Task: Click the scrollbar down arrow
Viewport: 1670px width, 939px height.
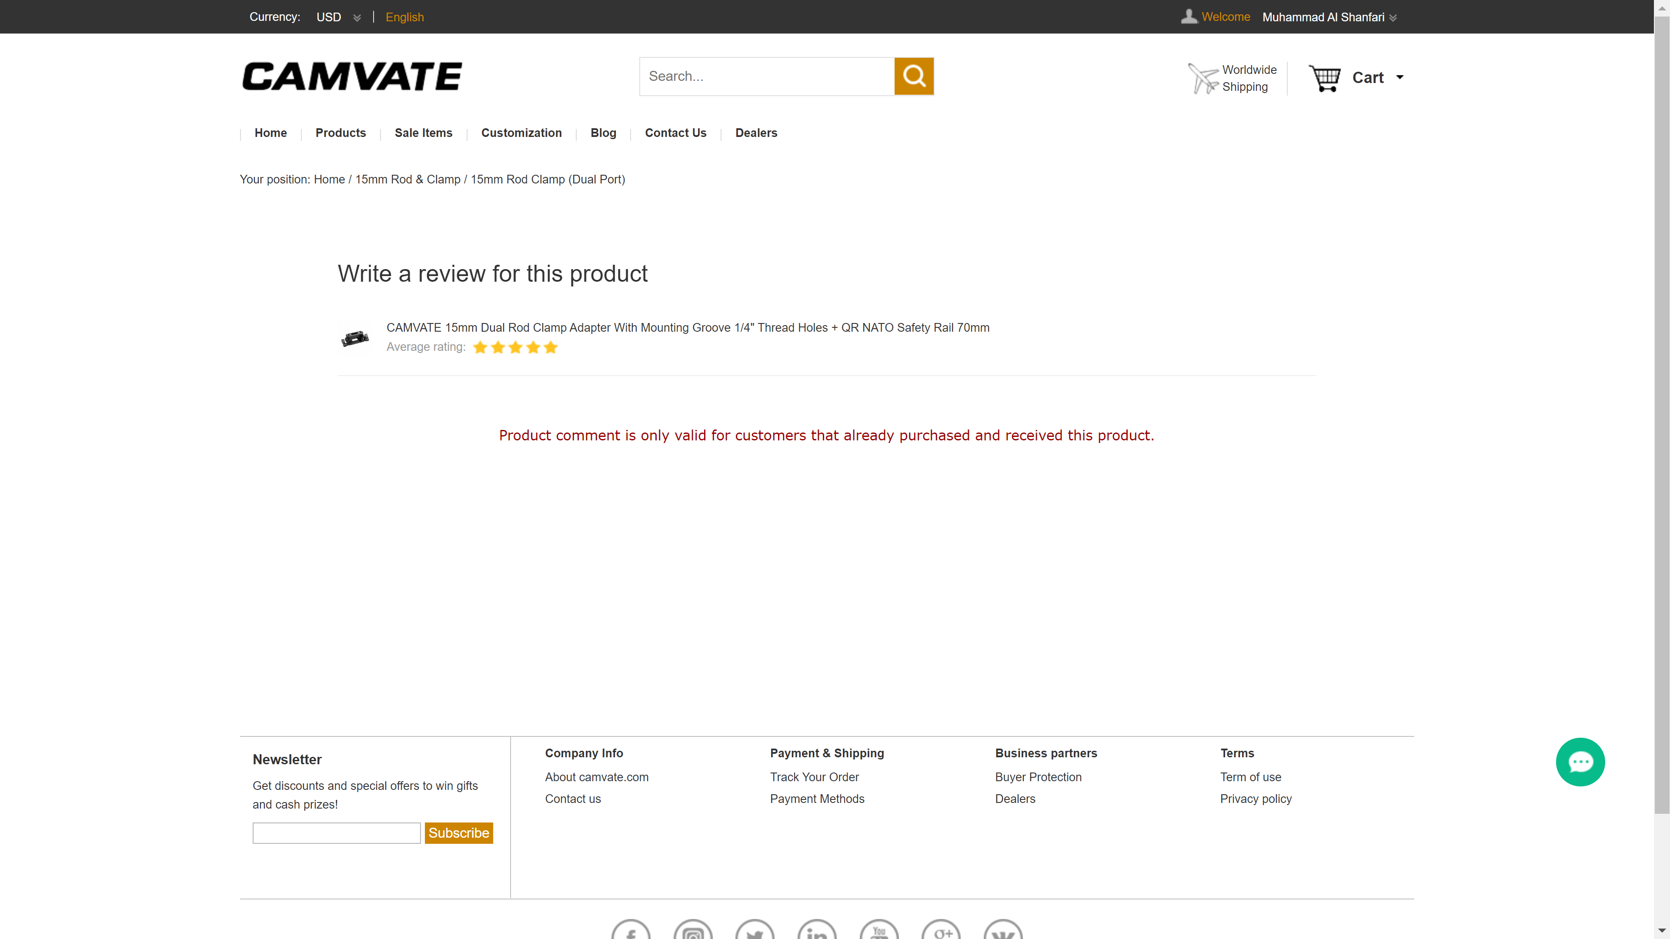Action: [1662, 931]
